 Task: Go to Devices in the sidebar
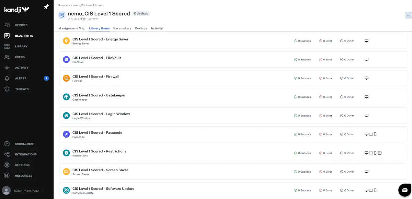click(x=21, y=25)
